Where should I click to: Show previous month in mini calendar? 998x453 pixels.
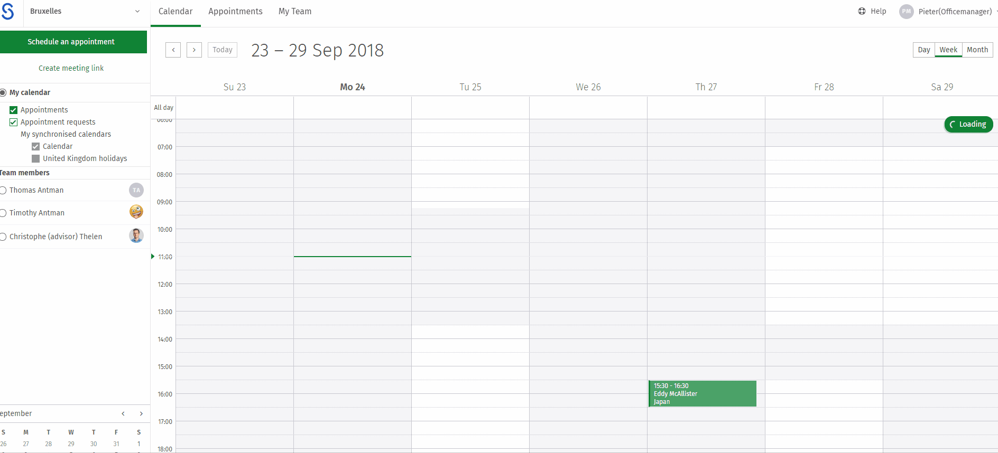click(123, 413)
